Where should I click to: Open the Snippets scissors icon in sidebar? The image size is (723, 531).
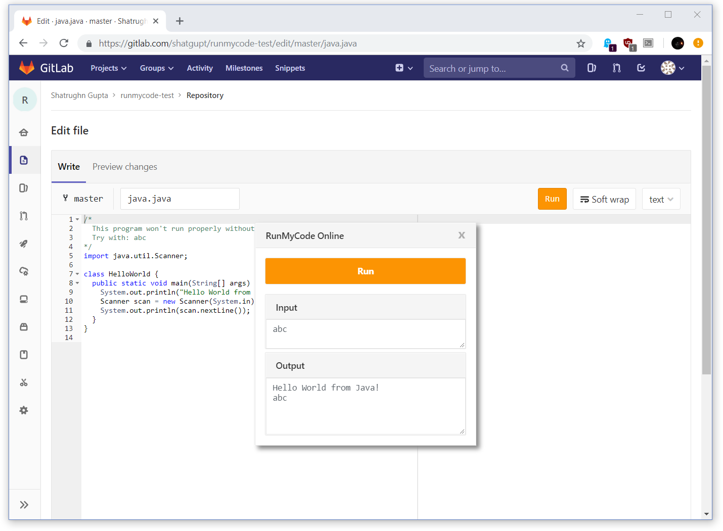[24, 382]
